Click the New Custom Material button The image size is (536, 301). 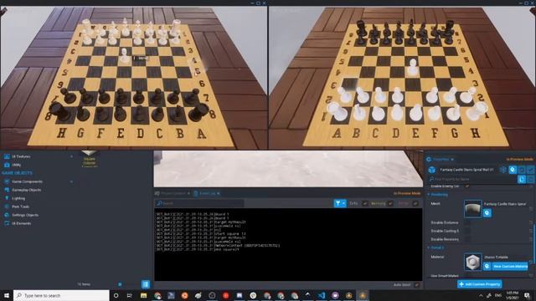pyautogui.click(x=510, y=266)
